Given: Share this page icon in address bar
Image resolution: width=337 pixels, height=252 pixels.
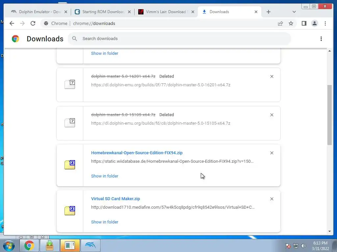Looking at the screenshot, I should coord(280,23).
